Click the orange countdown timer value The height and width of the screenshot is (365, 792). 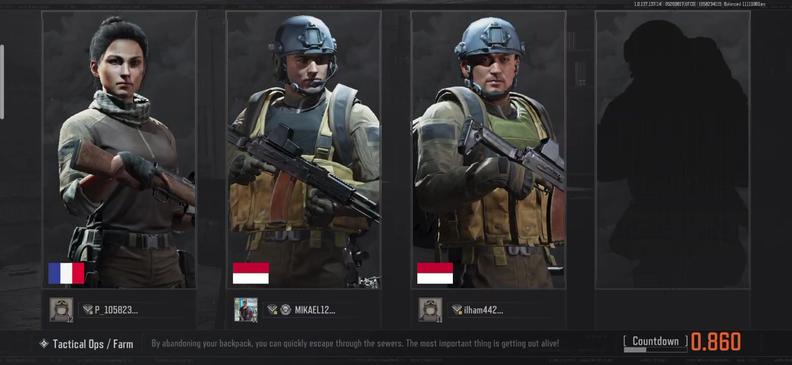tap(716, 342)
